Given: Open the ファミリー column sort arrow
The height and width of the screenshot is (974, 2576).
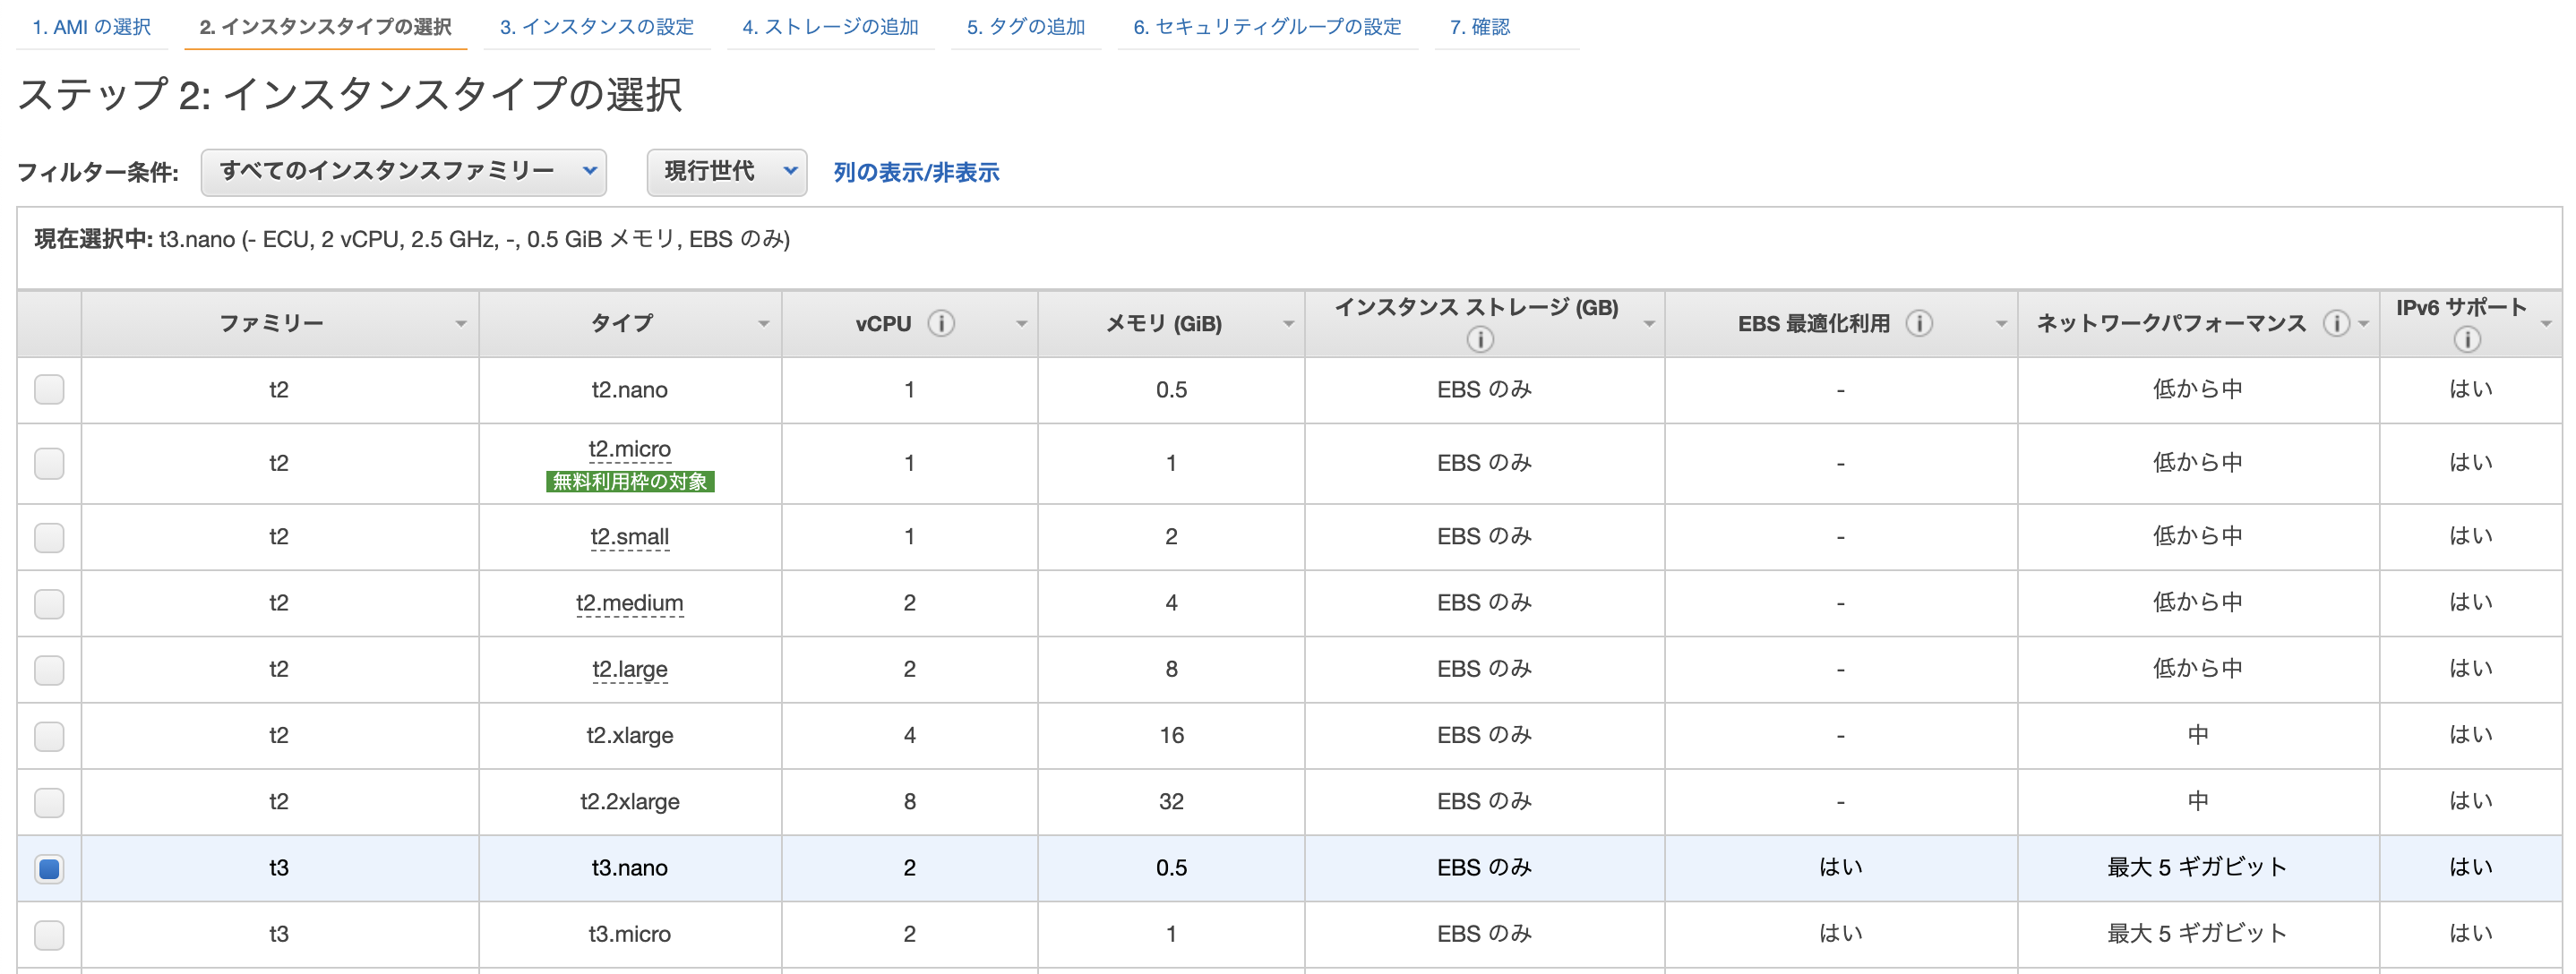Looking at the screenshot, I should pos(461,324).
